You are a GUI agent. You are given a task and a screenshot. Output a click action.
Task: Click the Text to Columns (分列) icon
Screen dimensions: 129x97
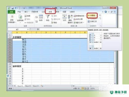pos(64,16)
